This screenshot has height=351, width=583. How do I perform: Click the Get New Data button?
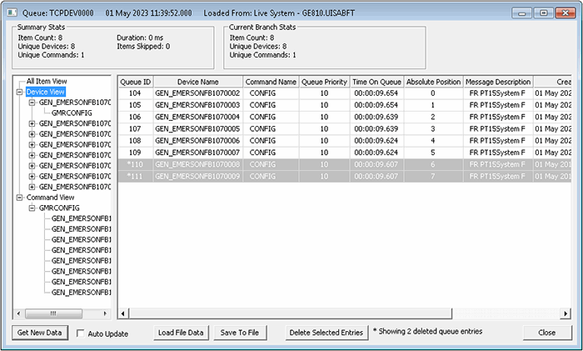tap(40, 333)
